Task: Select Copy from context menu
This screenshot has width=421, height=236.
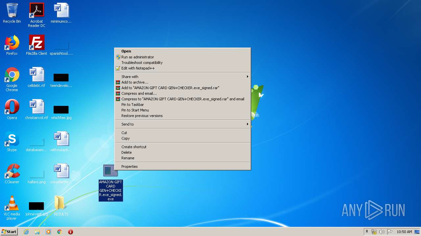Action: pyautogui.click(x=183, y=138)
